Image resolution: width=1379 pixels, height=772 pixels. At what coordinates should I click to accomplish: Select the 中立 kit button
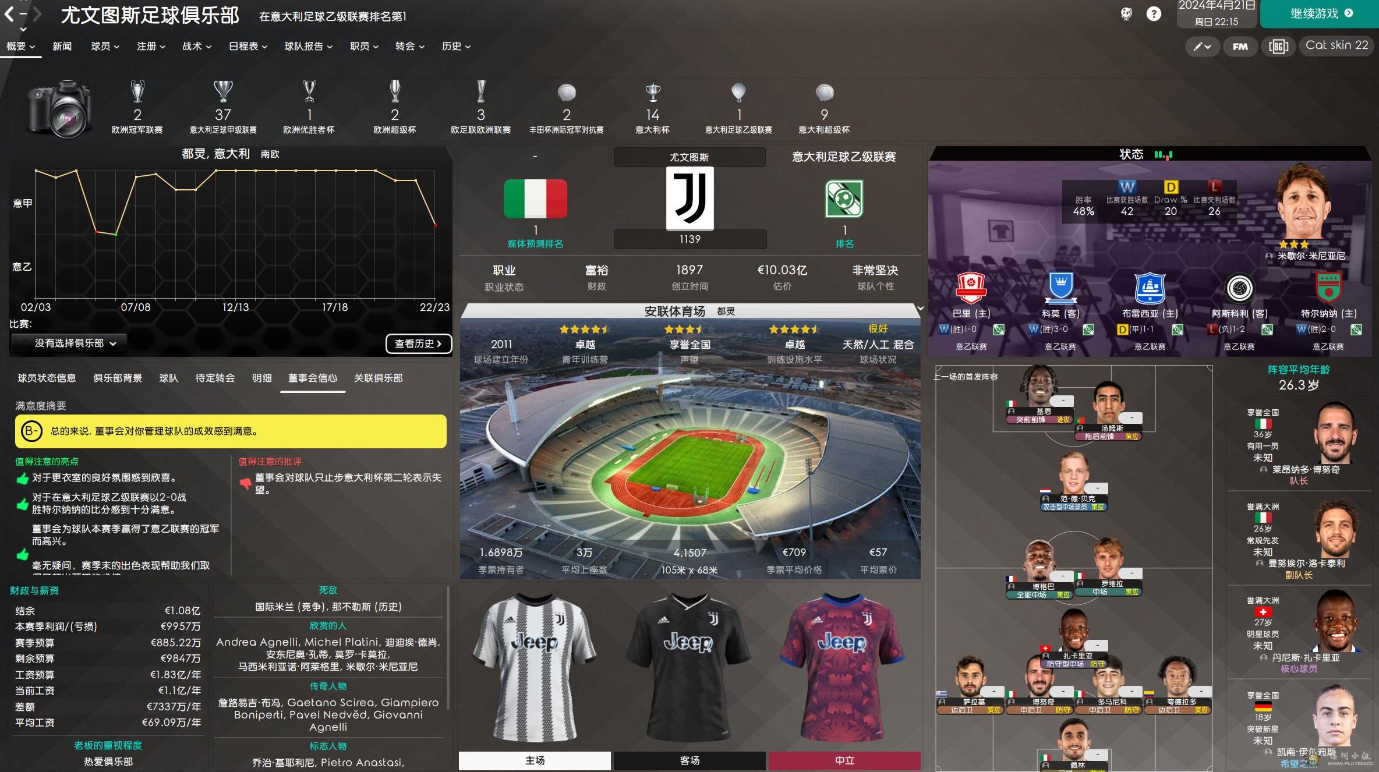coord(844,760)
